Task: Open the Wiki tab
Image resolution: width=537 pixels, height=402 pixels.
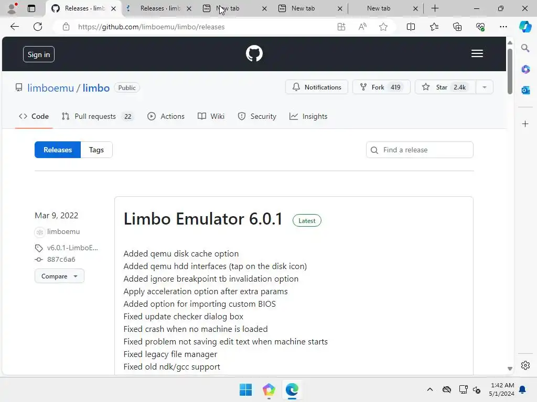Action: [x=211, y=116]
